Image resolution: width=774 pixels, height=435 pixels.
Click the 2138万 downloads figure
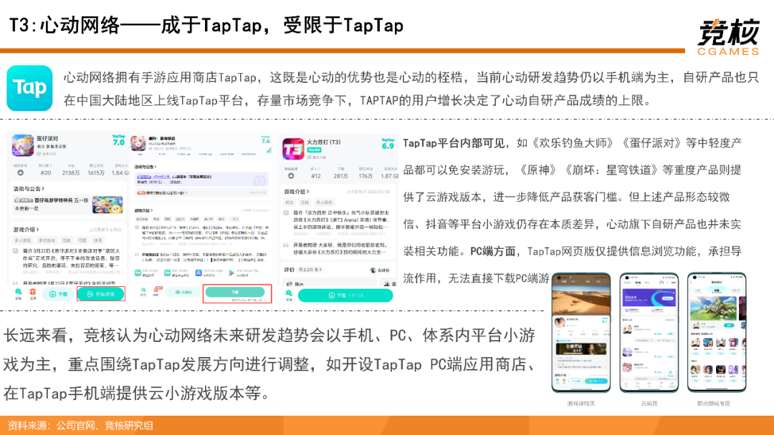pos(71,173)
